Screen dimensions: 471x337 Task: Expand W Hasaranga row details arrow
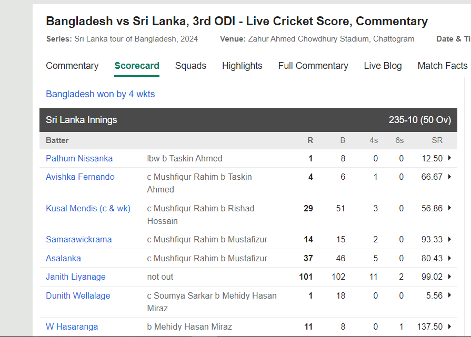[449, 326]
